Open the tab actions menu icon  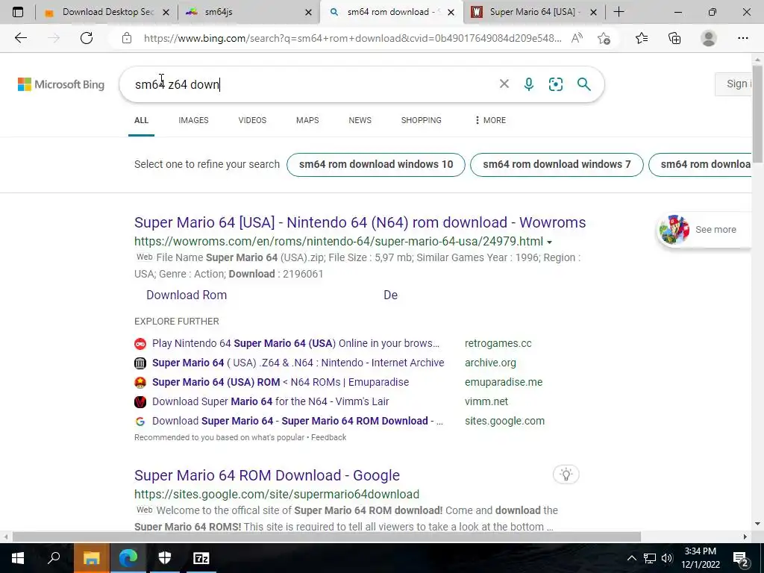pos(18,12)
